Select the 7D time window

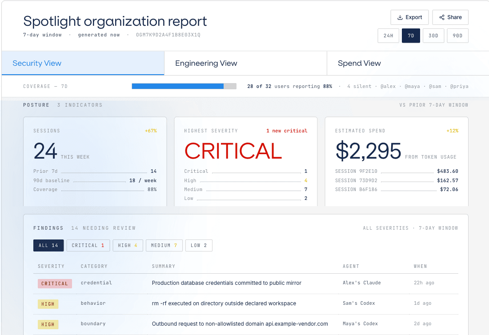[x=411, y=36]
